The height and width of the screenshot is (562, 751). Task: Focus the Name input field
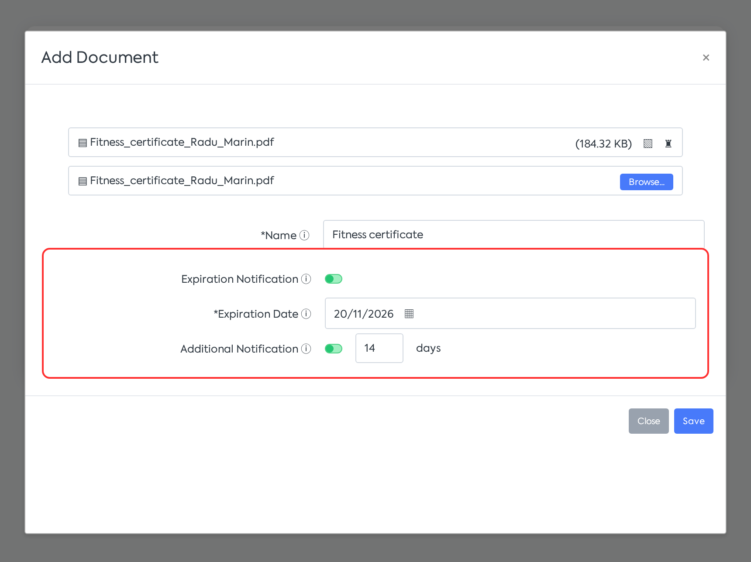pyautogui.click(x=514, y=235)
